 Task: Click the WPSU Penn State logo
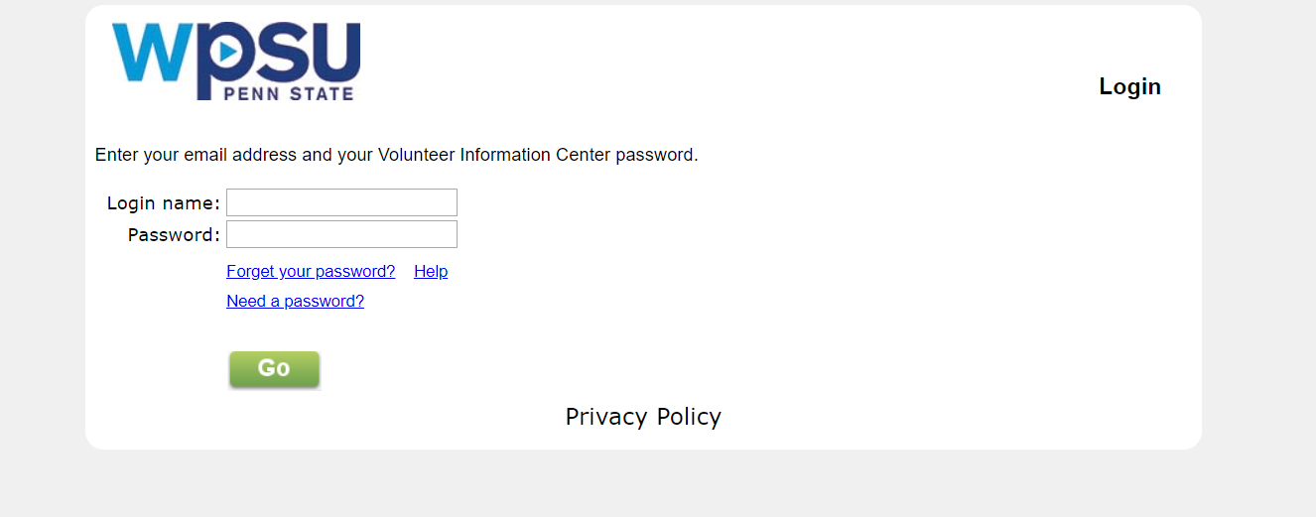click(236, 62)
